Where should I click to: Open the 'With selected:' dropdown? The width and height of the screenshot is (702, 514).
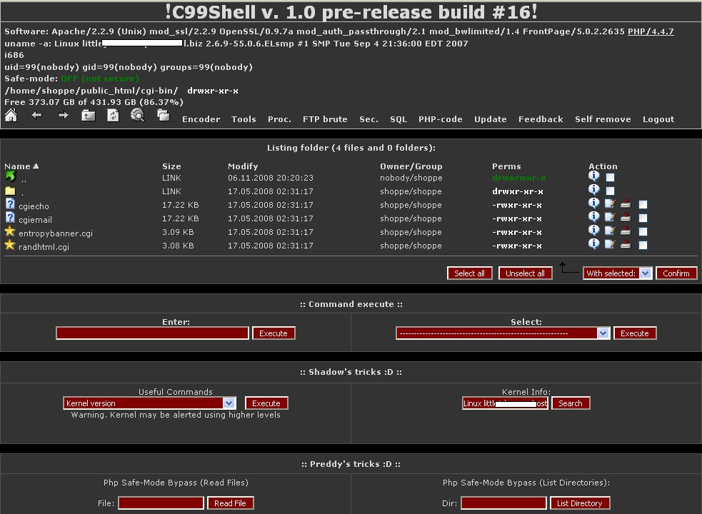618,273
